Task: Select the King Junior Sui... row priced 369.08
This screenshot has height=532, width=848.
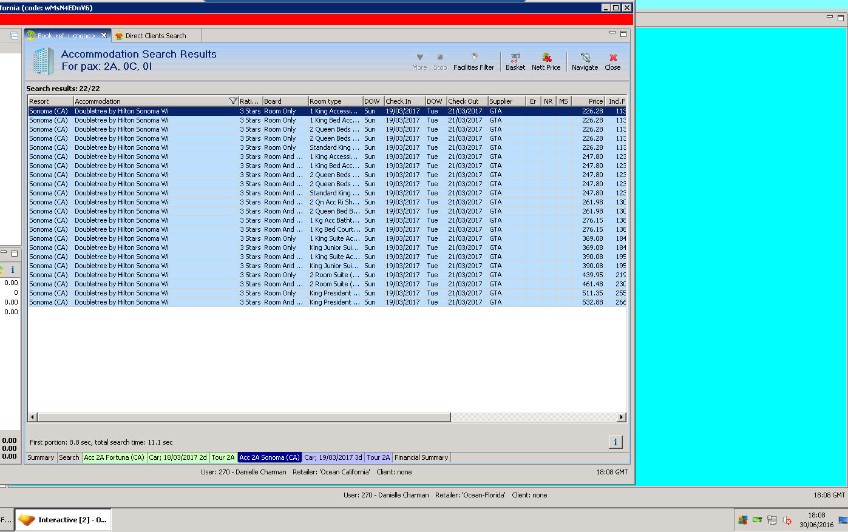Action: click(x=327, y=247)
